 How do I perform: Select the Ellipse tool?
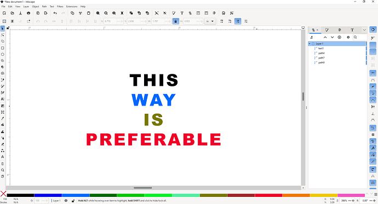pos(3,54)
